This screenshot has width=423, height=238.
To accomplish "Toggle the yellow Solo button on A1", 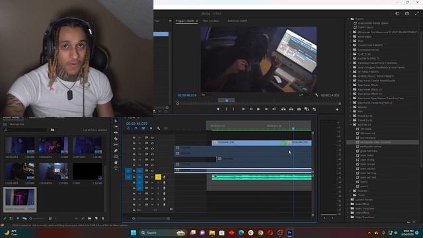I will point(159,177).
